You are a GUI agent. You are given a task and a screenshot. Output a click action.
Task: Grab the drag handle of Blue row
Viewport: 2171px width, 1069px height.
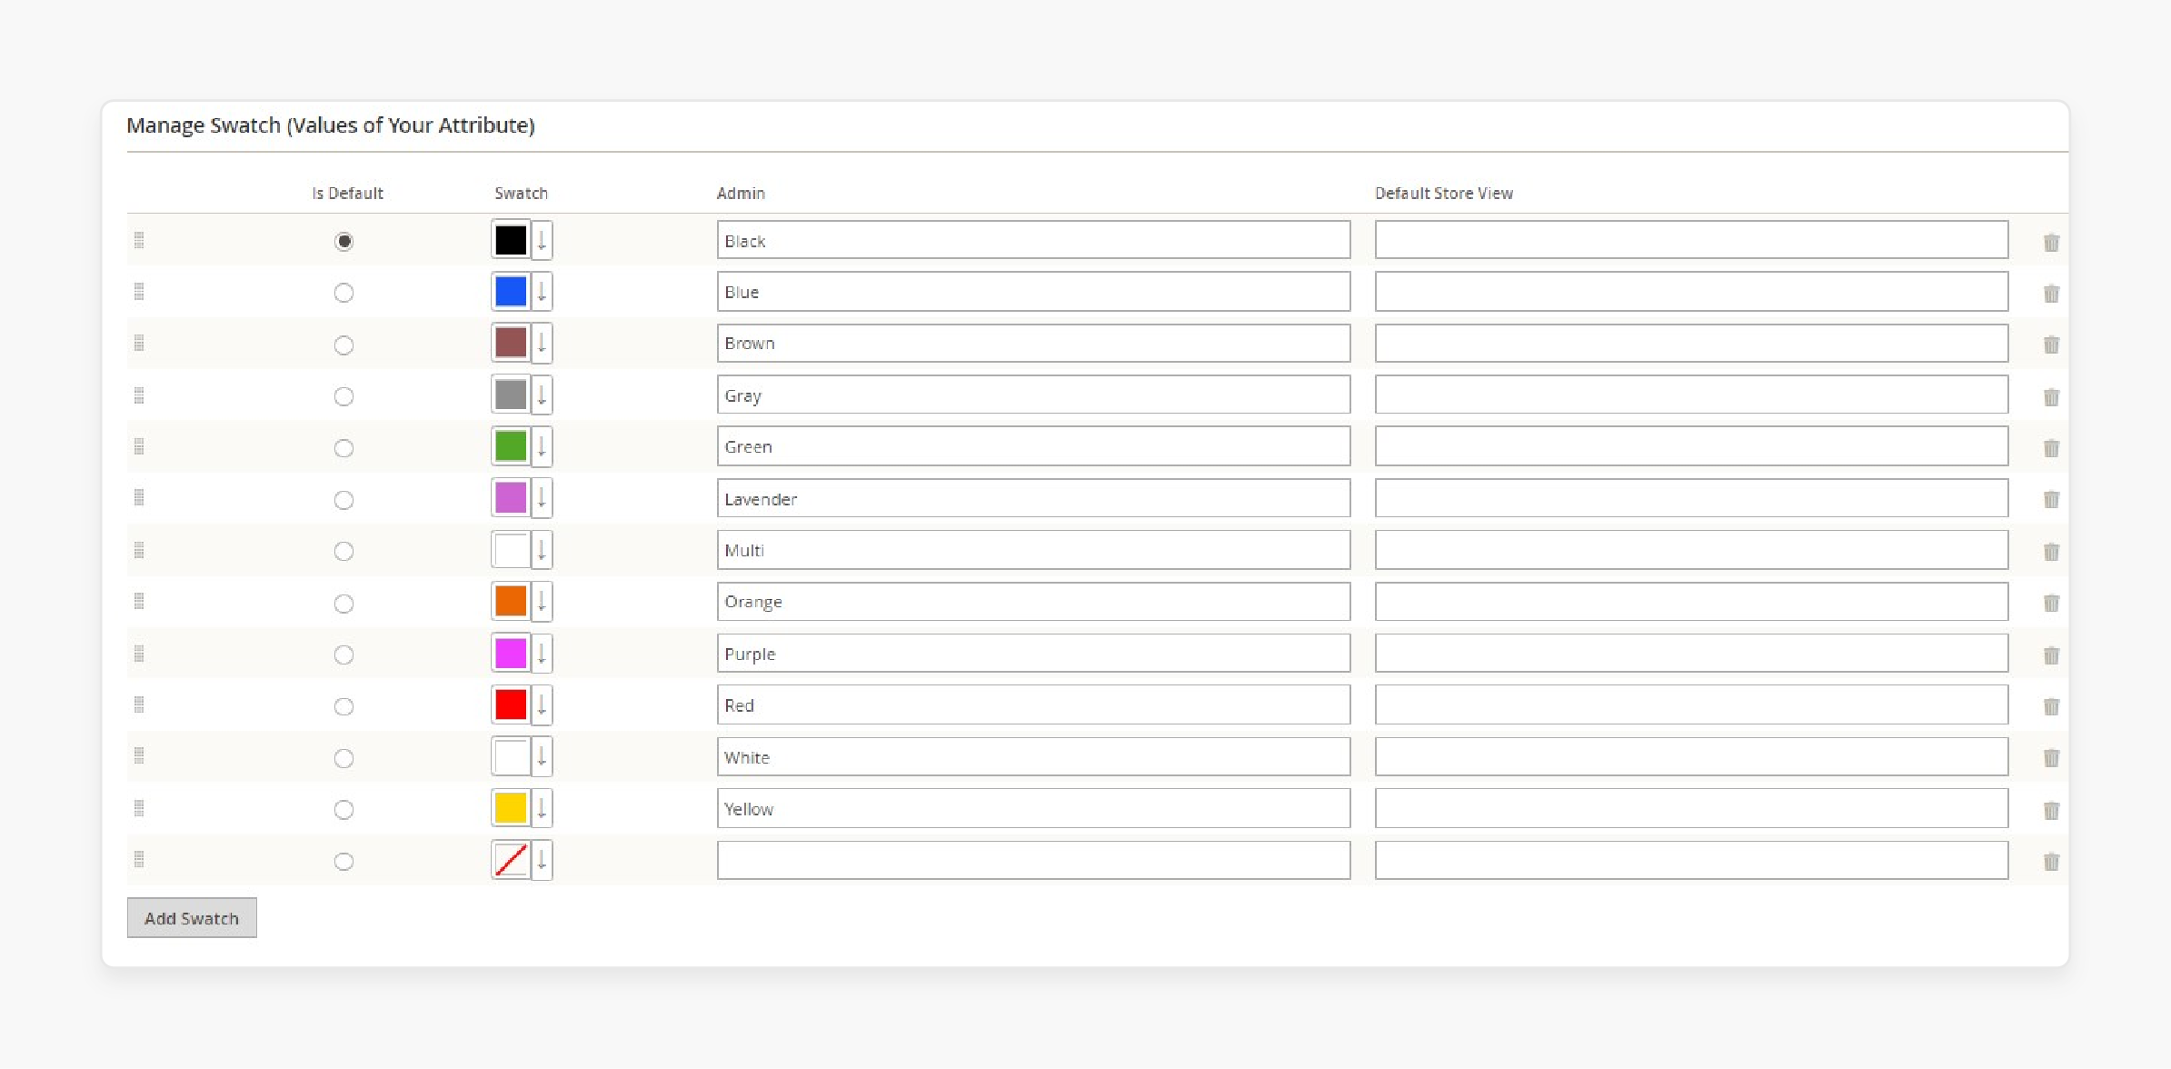(139, 291)
